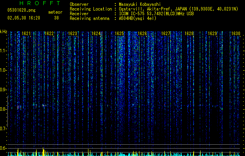Screen dimensions: 245x156
Task: Click the gray vertical range bar near 0.8 kHz
Action: pyautogui.click(x=8, y=112)
